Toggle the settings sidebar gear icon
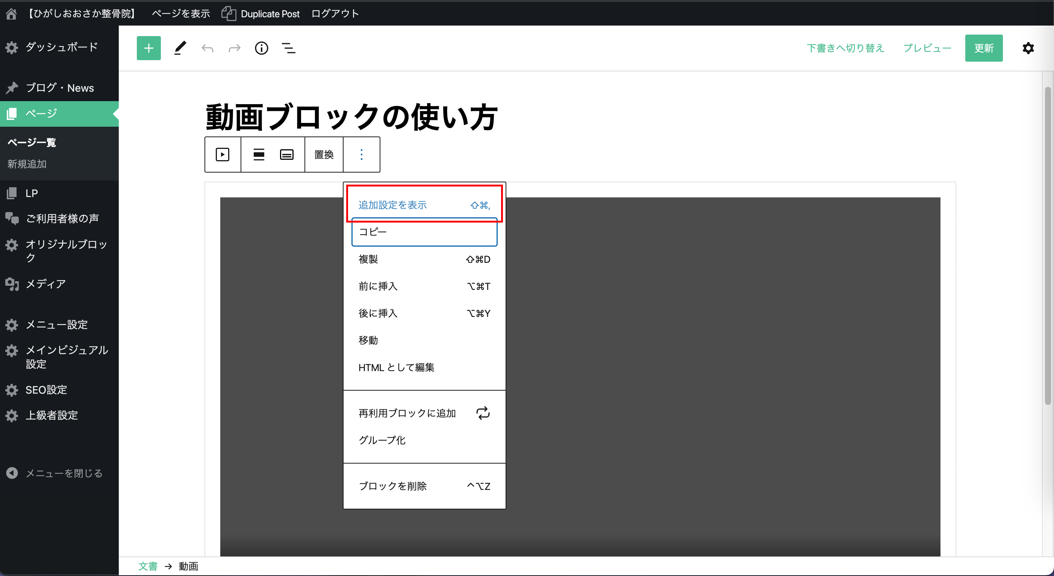The height and width of the screenshot is (576, 1054). (x=1028, y=48)
